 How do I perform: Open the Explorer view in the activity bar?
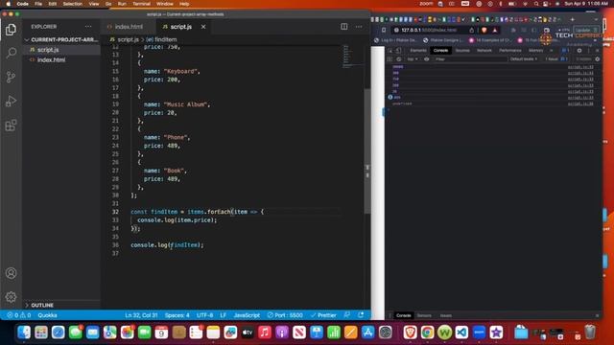[11, 30]
